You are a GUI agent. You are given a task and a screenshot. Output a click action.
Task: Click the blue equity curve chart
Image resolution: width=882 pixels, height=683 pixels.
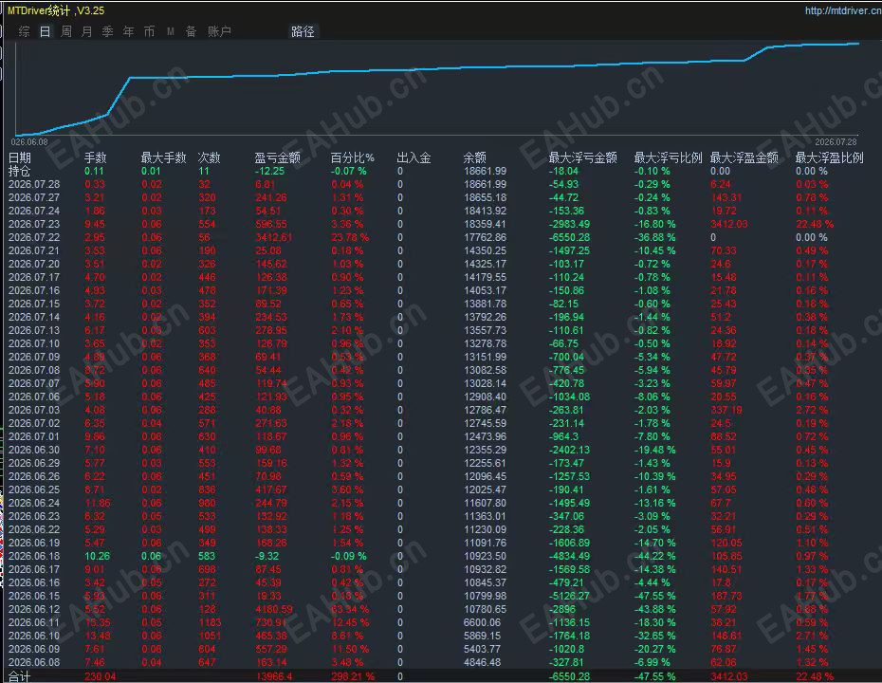tap(437, 89)
